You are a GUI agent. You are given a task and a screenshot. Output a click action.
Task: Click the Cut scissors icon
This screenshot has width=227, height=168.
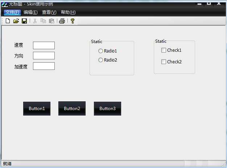coord(35,21)
